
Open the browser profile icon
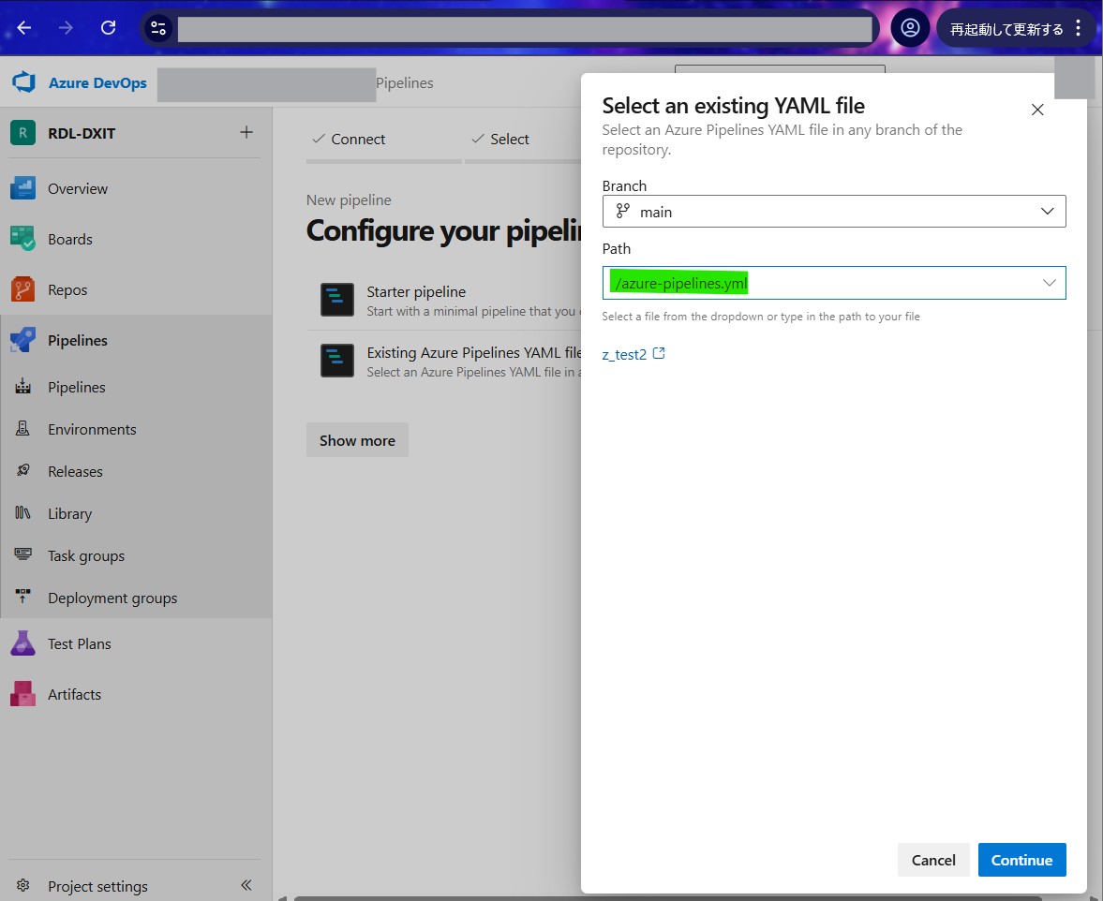(910, 28)
